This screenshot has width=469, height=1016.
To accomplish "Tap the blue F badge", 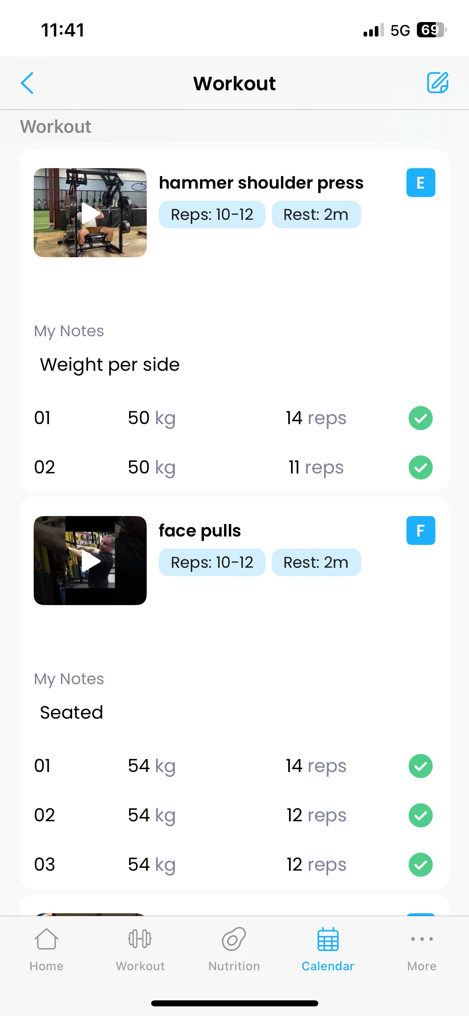I will [x=420, y=530].
